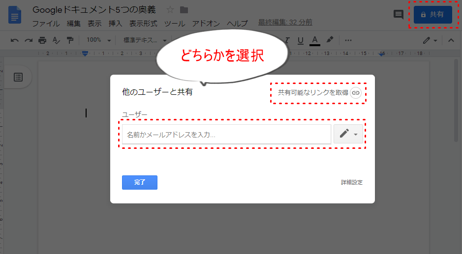The height and width of the screenshot is (254, 462).
Task: Click the undo arrow in the toolbar
Action: [x=15, y=40]
